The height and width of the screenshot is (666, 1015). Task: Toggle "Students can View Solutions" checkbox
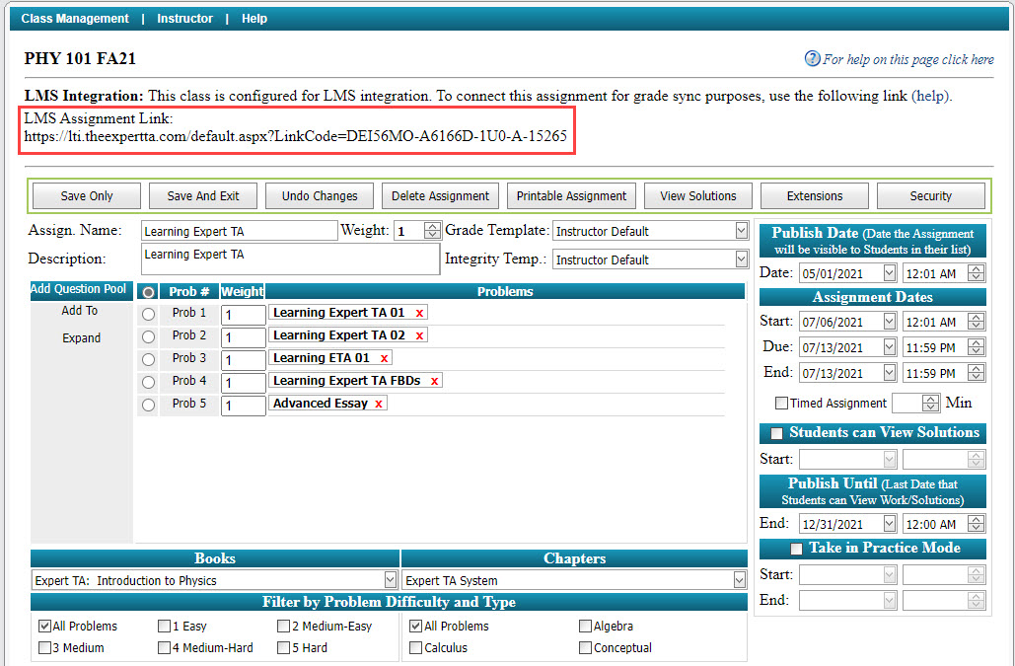[x=776, y=433]
